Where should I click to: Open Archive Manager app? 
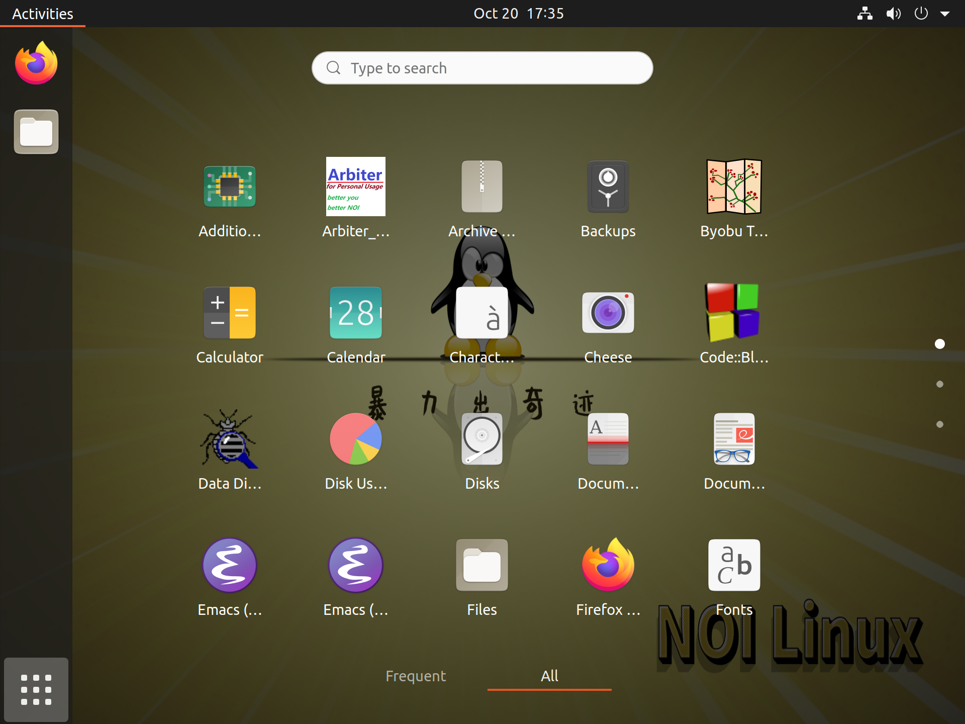pyautogui.click(x=482, y=187)
